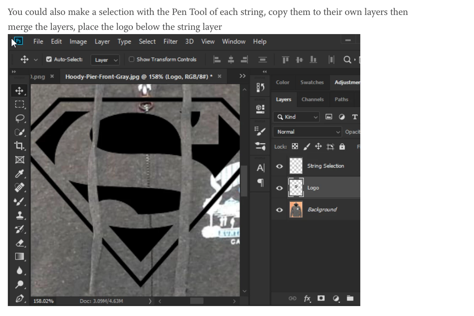The image size is (474, 316).
Task: Select the Spot Healing Brush tool
Action: pyautogui.click(x=19, y=187)
